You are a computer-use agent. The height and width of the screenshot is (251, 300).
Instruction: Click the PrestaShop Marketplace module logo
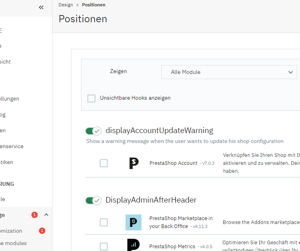(134, 222)
